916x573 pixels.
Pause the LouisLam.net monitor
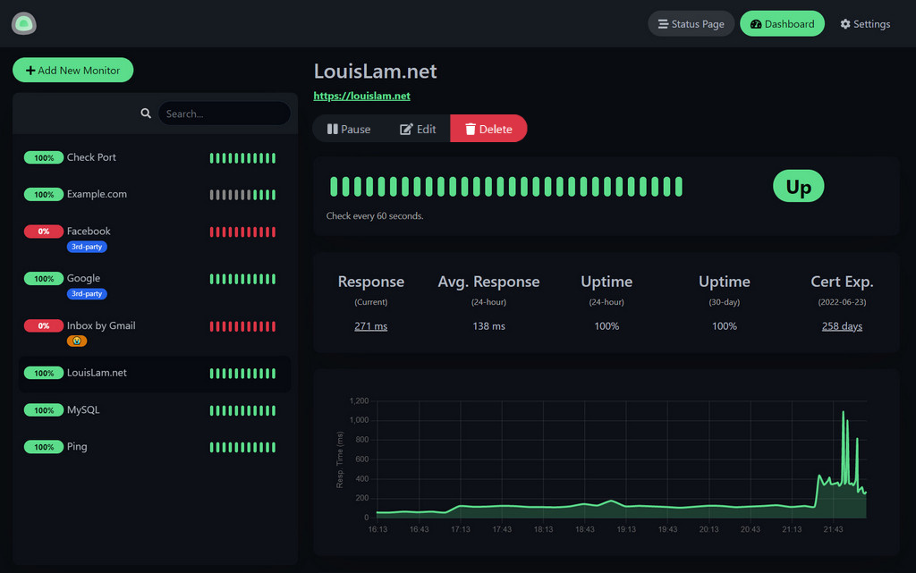click(x=349, y=129)
